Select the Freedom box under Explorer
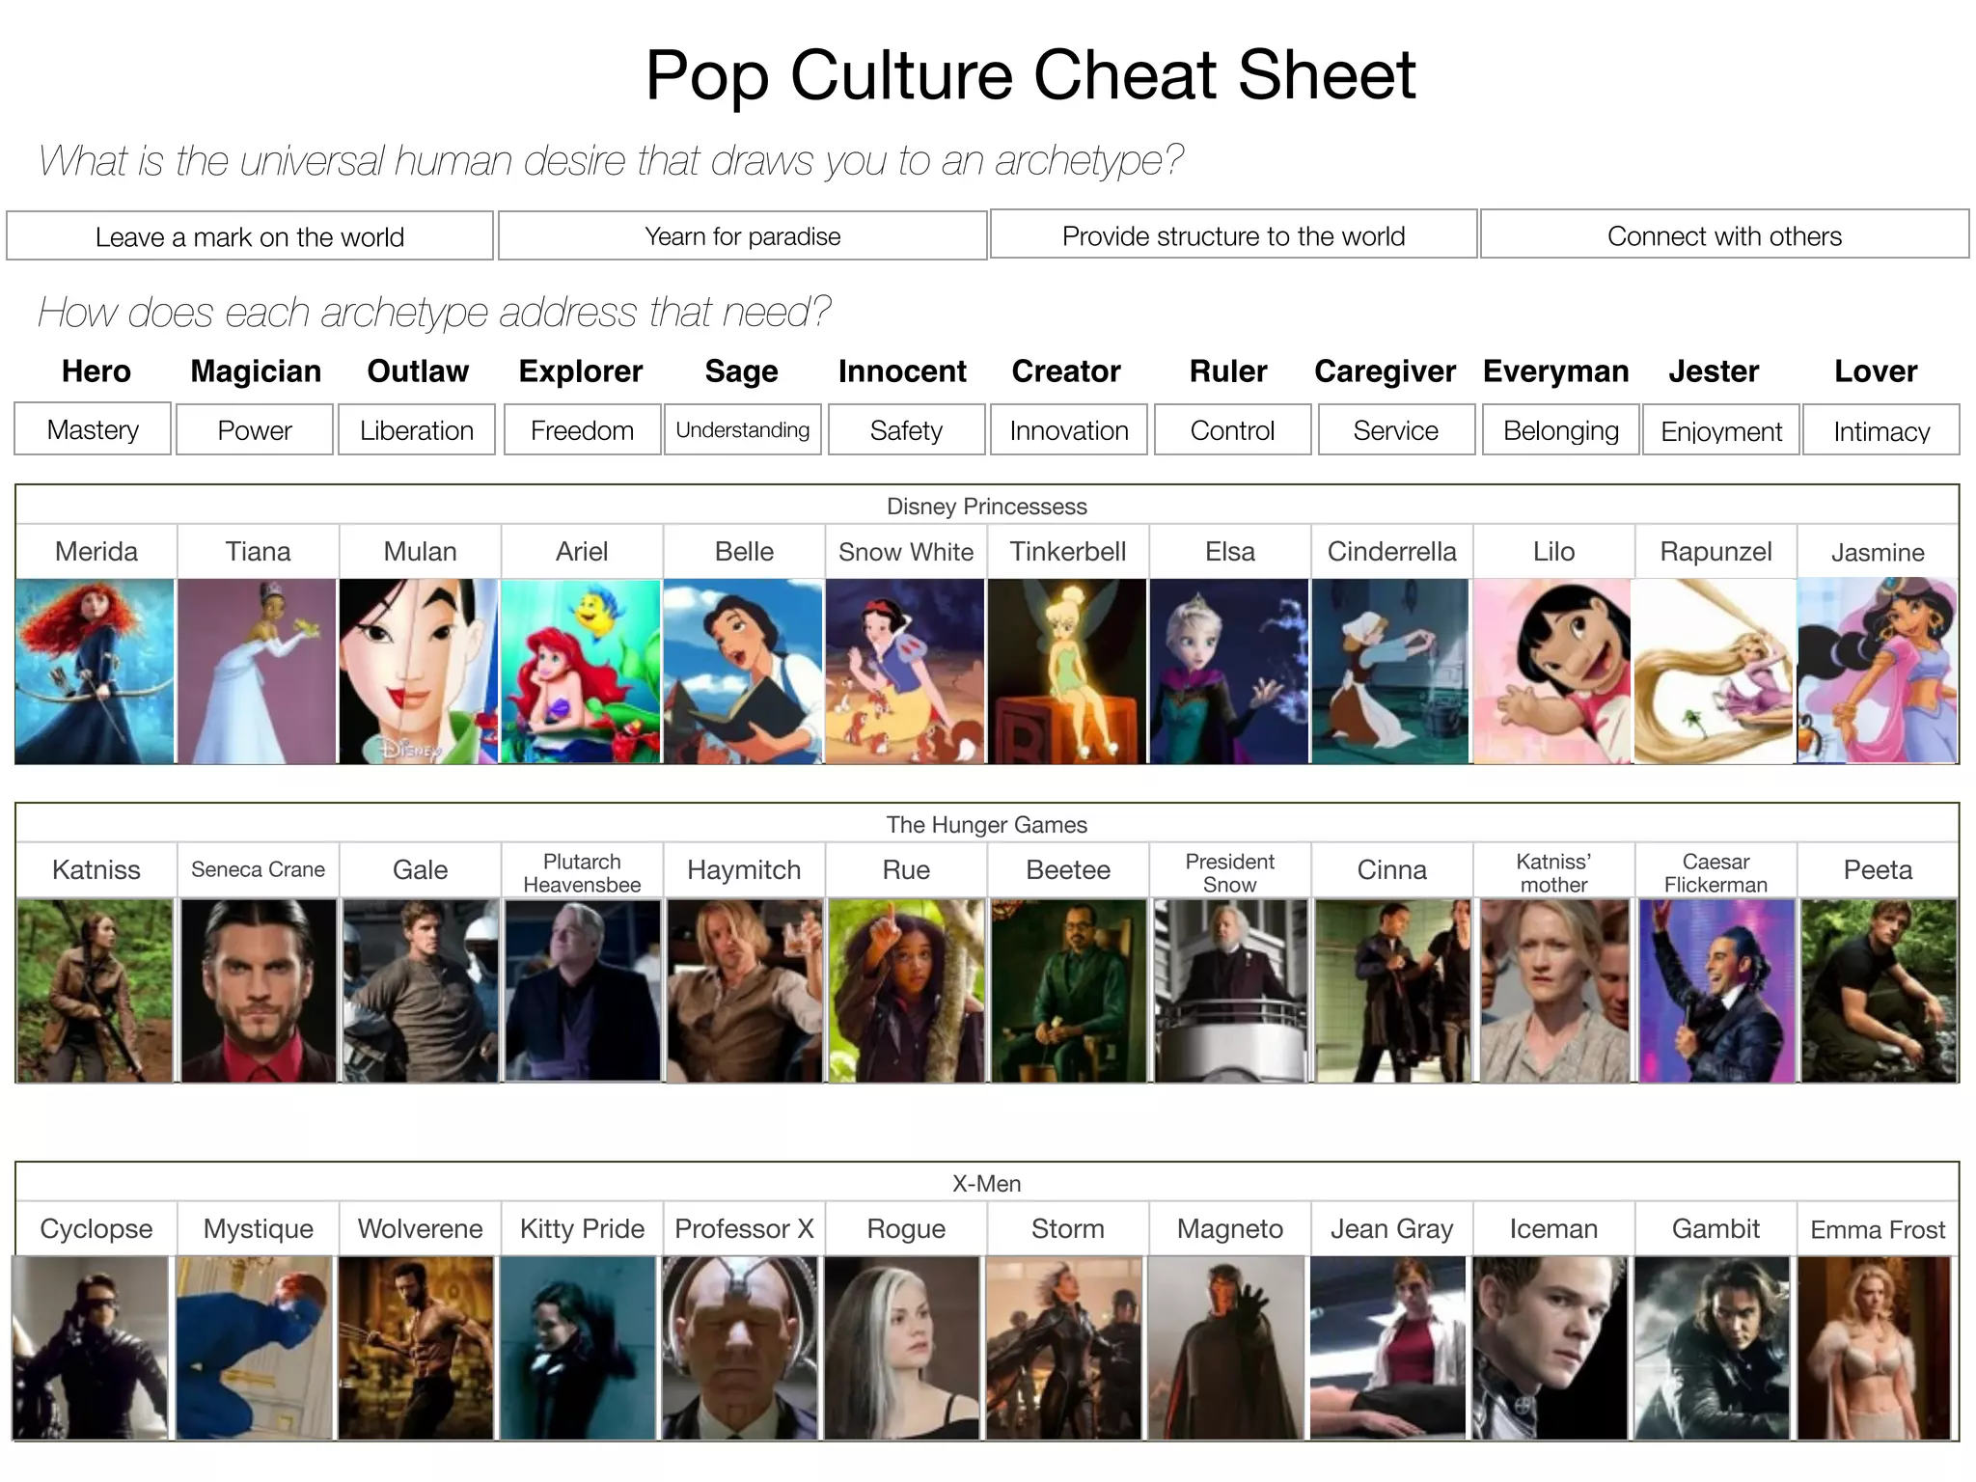 (582, 429)
